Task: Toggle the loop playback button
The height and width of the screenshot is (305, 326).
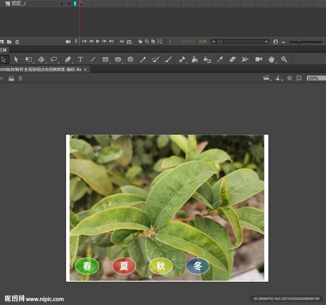Action: (x=129, y=41)
